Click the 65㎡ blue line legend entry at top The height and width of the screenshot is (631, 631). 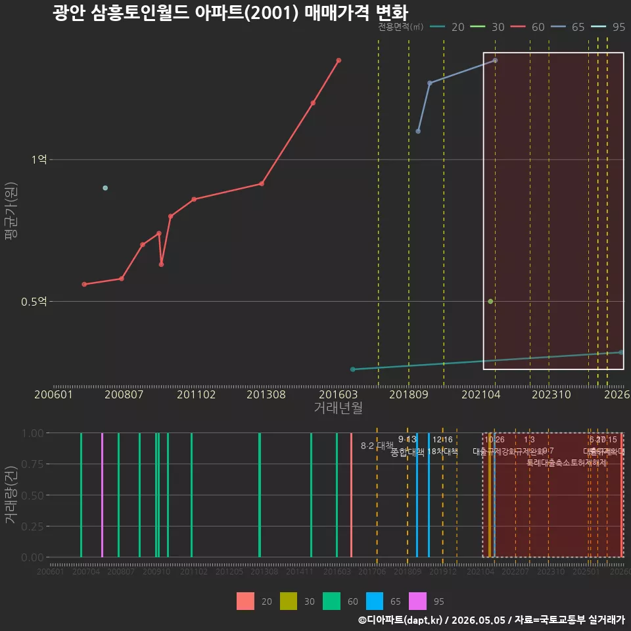click(x=567, y=27)
